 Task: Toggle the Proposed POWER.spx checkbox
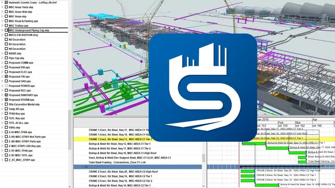click(x=6, y=86)
